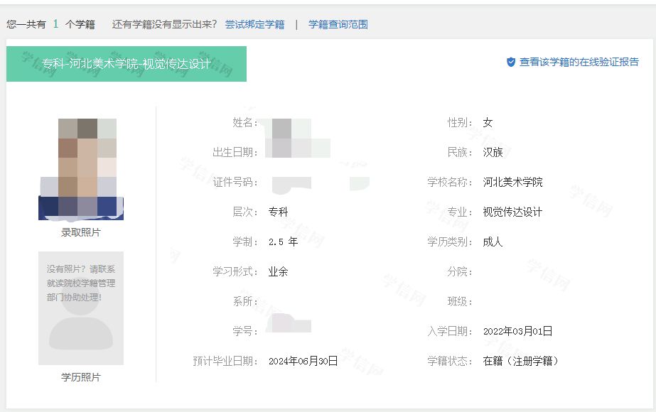Click the 预计毕业日期 label
The width and height of the screenshot is (656, 412).
click(x=225, y=361)
